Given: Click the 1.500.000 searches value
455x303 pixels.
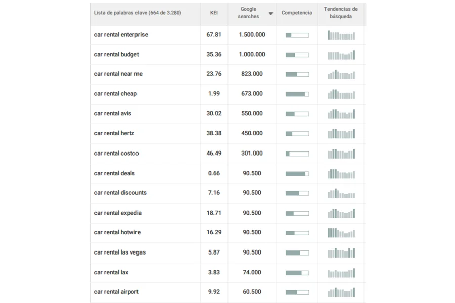Looking at the screenshot, I should click(x=252, y=35).
